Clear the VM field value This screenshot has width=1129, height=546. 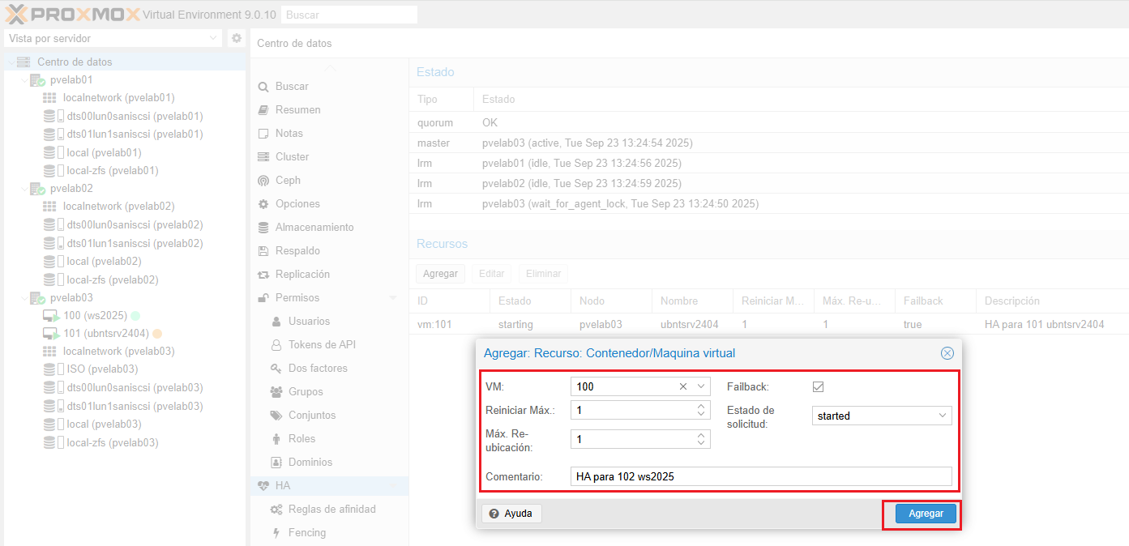(683, 386)
